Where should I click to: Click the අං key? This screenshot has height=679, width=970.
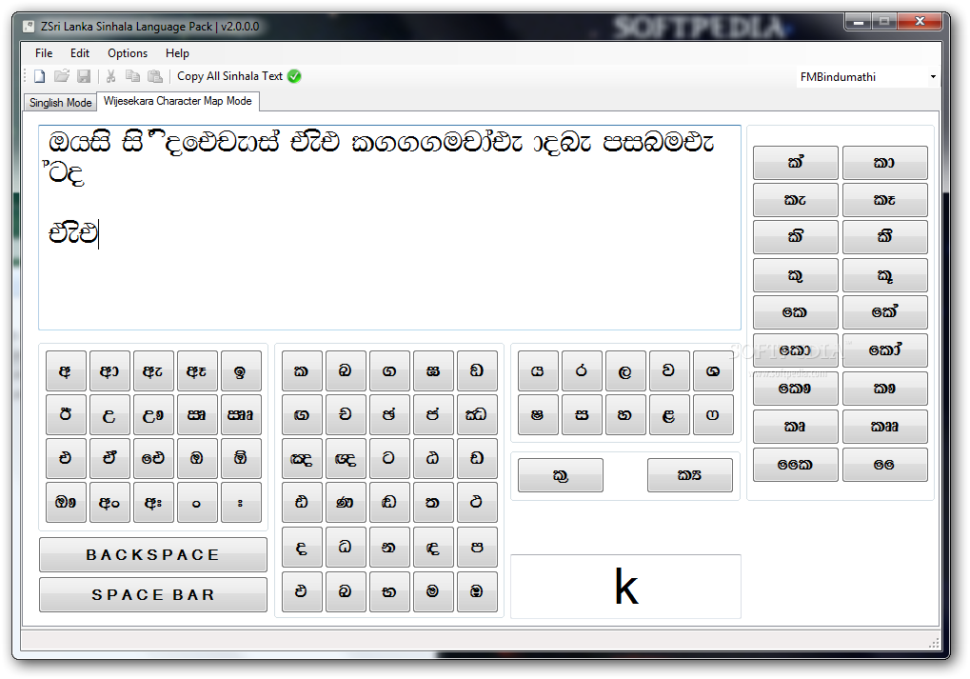click(109, 503)
